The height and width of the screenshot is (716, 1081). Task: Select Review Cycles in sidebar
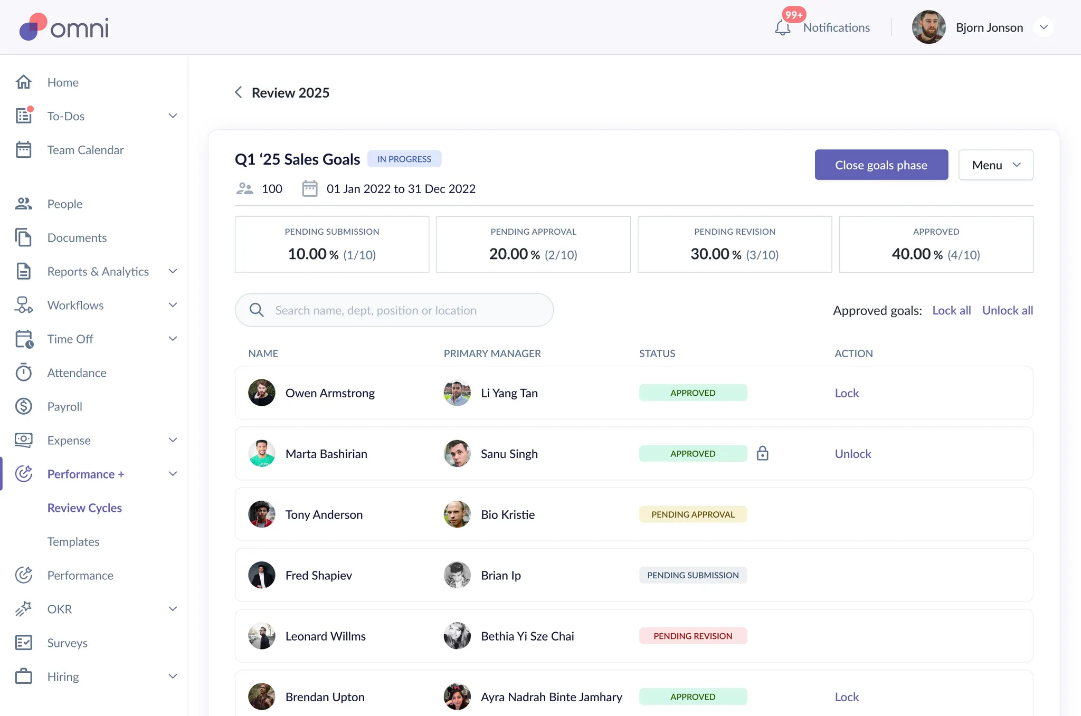click(84, 508)
